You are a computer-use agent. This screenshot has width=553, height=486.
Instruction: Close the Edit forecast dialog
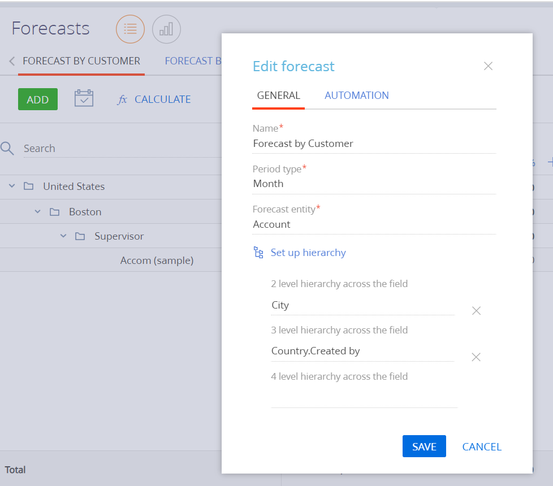[x=488, y=66]
